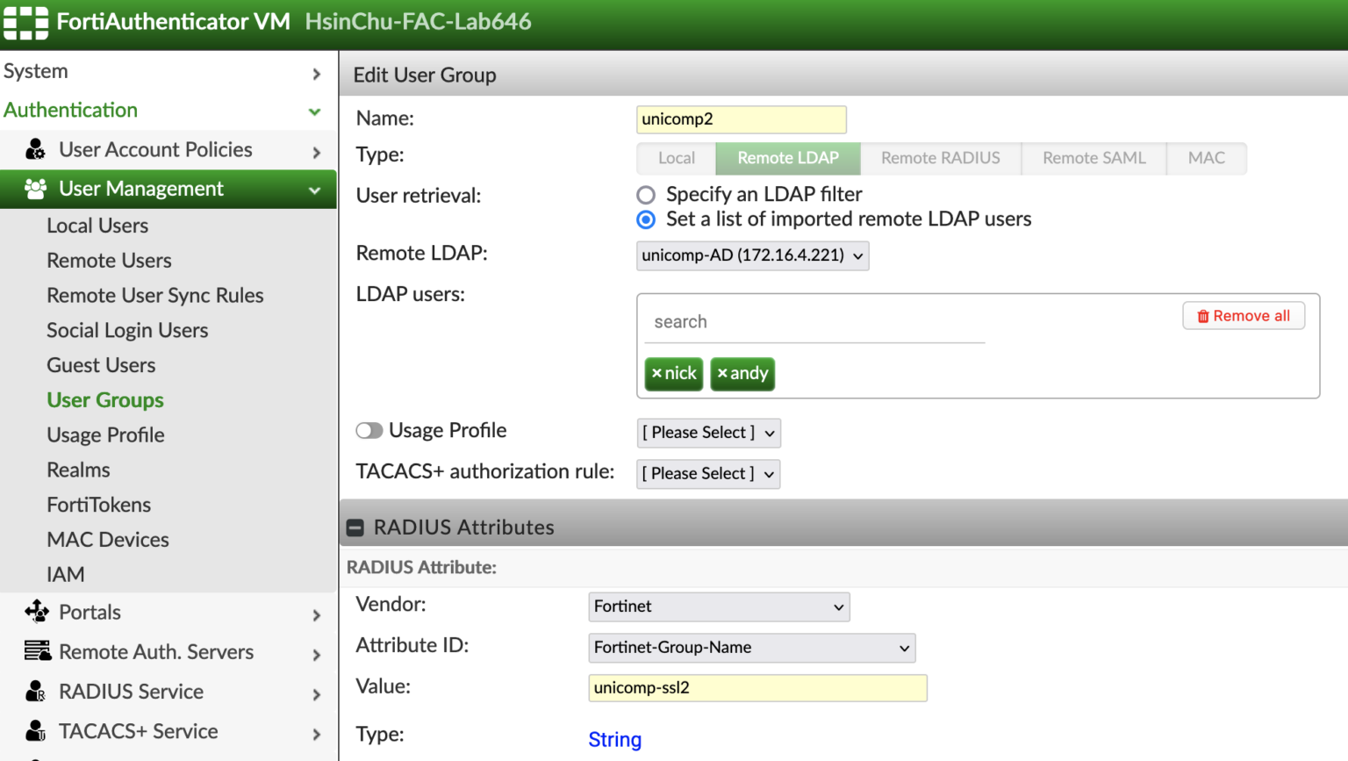This screenshot has width=1348, height=761.
Task: Open the Vendor dropdown
Action: point(719,607)
